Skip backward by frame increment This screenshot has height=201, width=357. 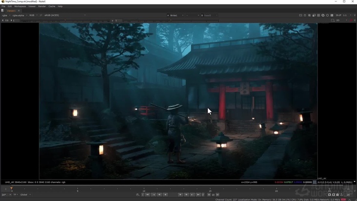(x=209, y=195)
